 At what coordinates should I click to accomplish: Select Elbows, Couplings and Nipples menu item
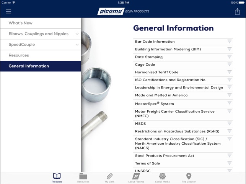click(x=41, y=34)
